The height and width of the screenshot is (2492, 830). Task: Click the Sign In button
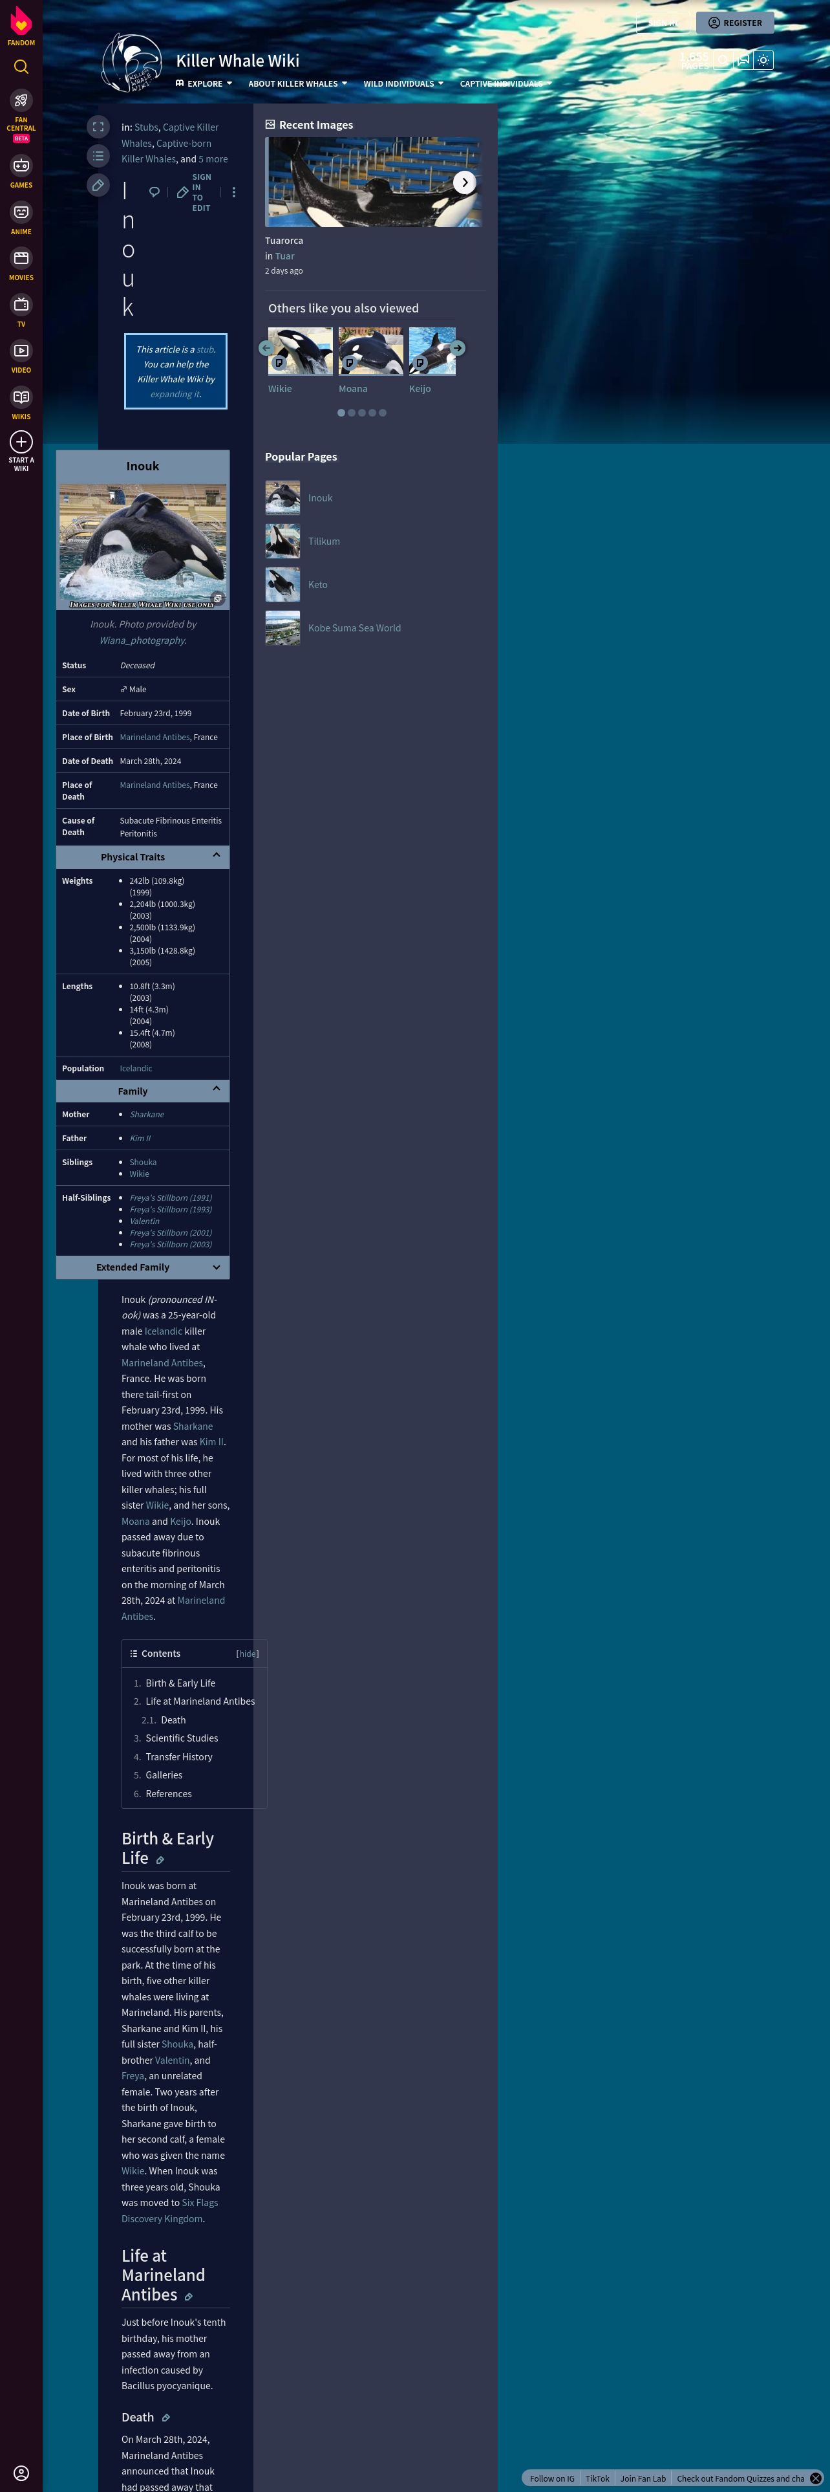(663, 22)
